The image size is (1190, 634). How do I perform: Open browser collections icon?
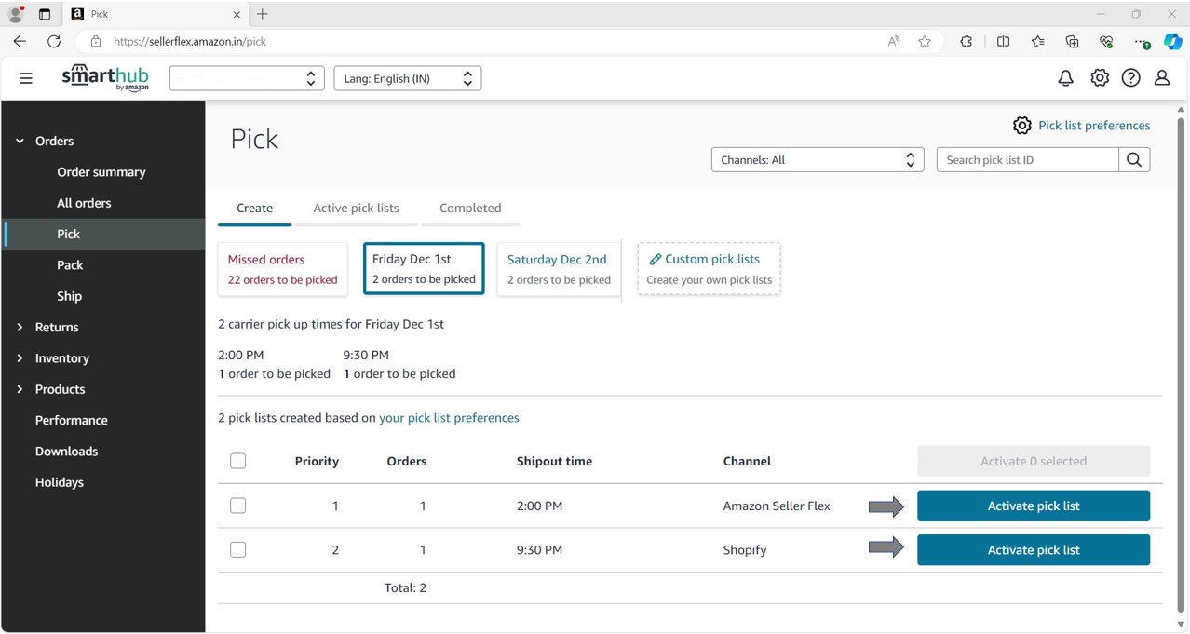(1072, 41)
